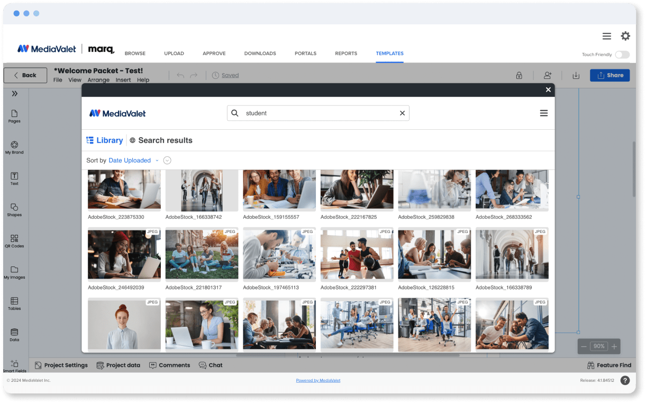Open the Smart Fields panel
Viewport: 646px width, 403px height.
point(14,365)
